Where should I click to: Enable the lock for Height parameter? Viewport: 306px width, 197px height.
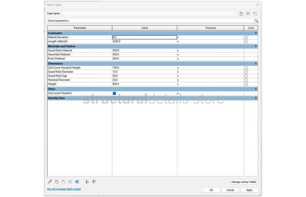(x=246, y=85)
